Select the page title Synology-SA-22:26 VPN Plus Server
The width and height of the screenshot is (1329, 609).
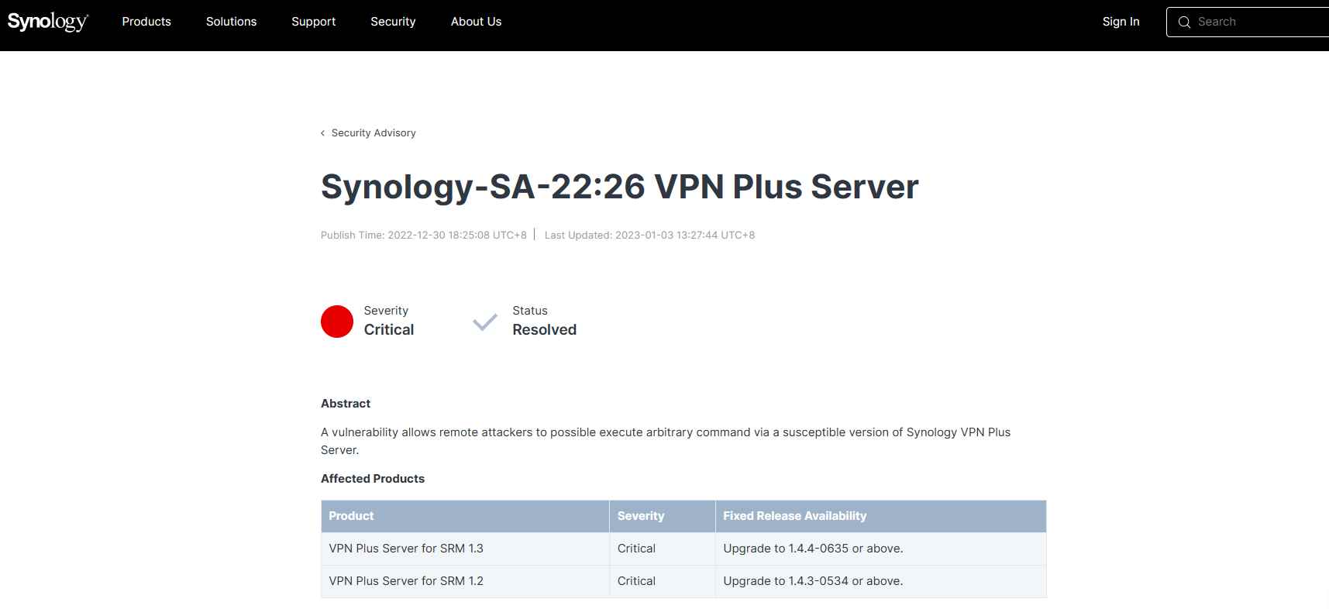619,187
